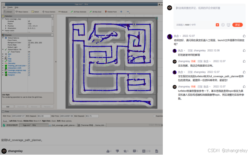
Task: Click the share icon below article
Action: [x=144, y=151]
